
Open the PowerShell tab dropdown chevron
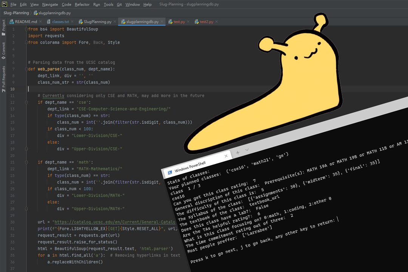[247, 150]
